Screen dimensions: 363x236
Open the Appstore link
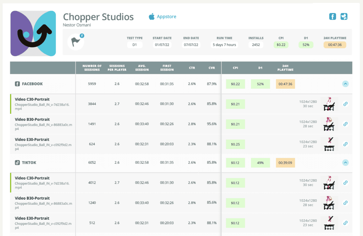pyautogui.click(x=167, y=17)
